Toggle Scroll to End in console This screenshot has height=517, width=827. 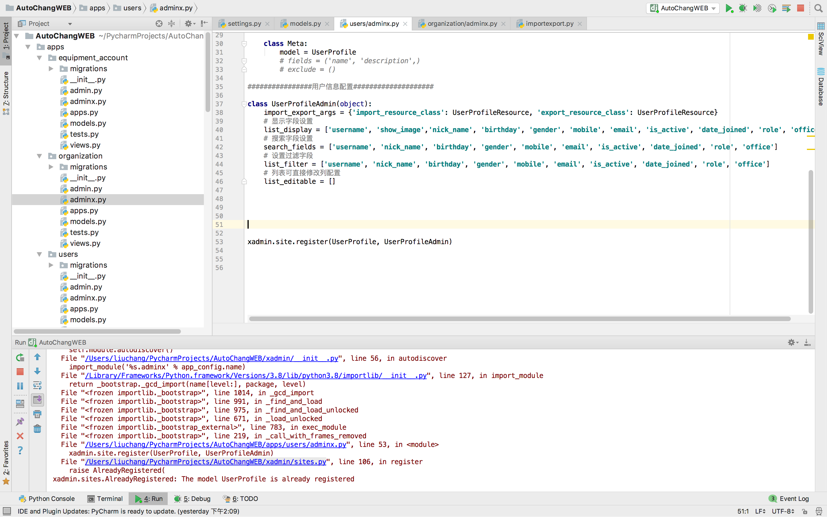[37, 400]
